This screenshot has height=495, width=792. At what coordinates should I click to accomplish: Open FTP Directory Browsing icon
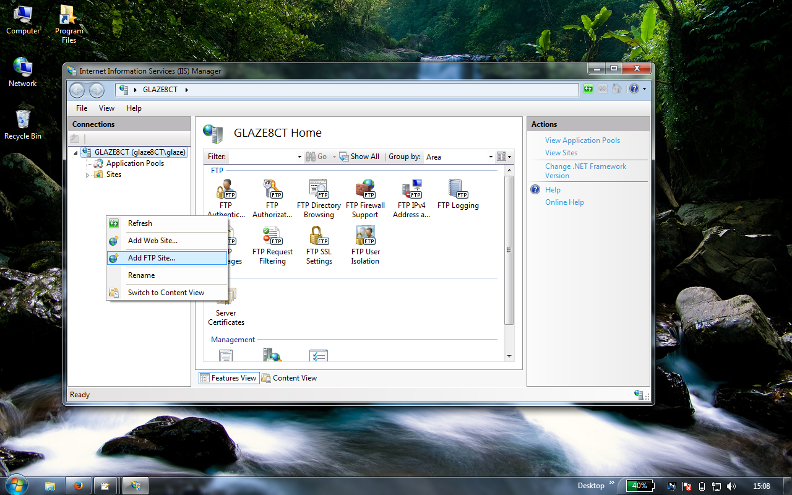(319, 199)
